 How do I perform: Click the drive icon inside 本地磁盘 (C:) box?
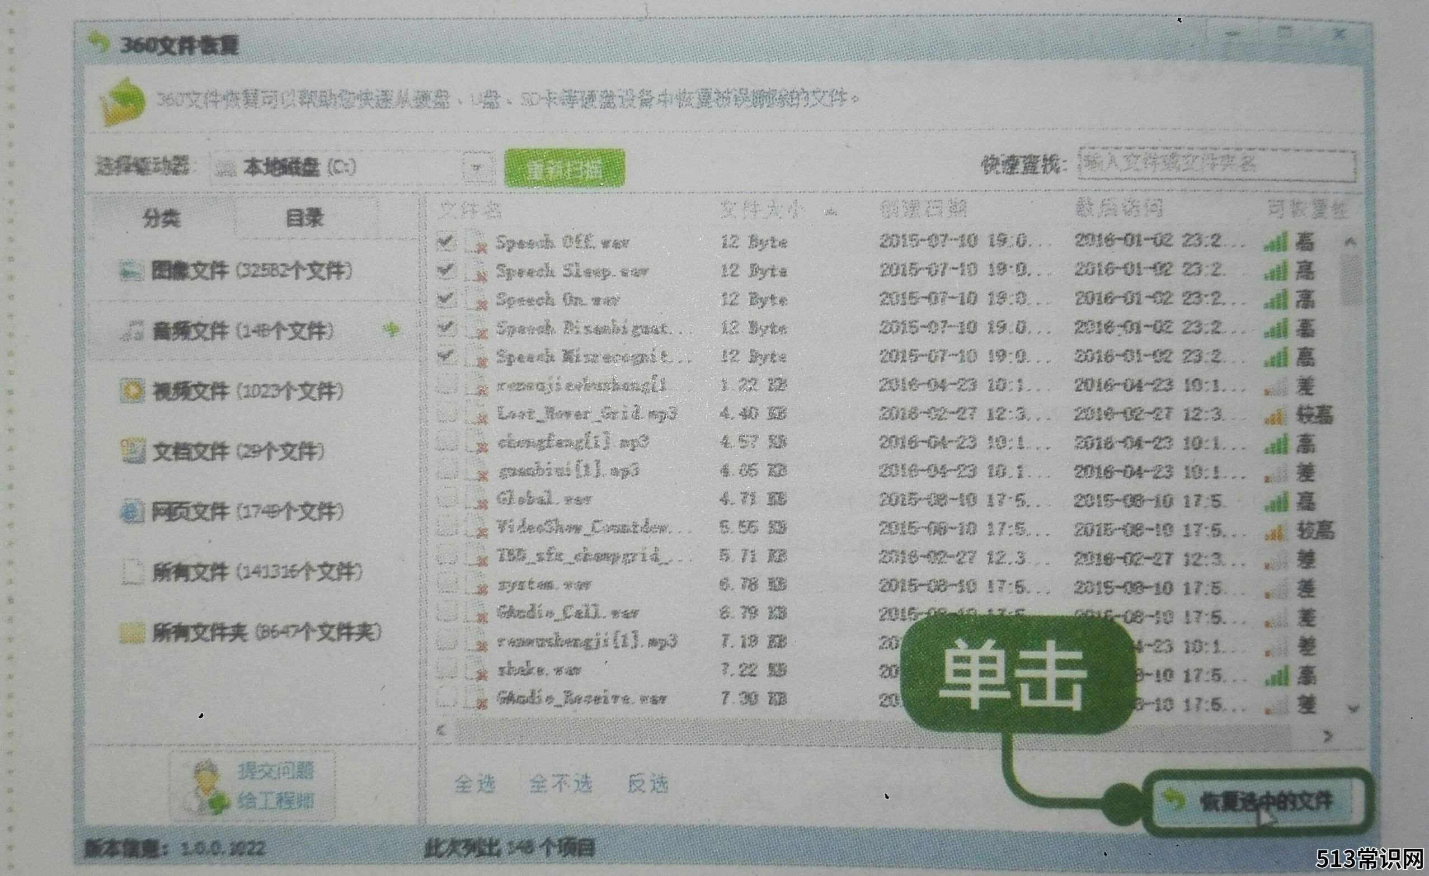click(225, 168)
